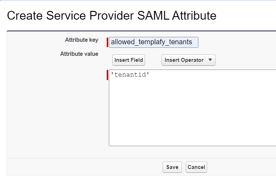Click the red required marker beside value box
276x177 pixels.
107,75
